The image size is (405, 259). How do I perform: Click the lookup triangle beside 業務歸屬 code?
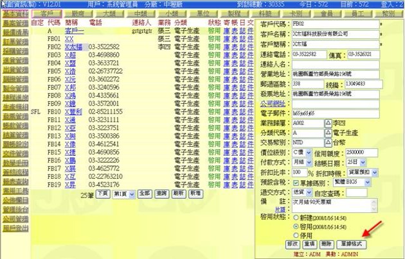point(328,121)
